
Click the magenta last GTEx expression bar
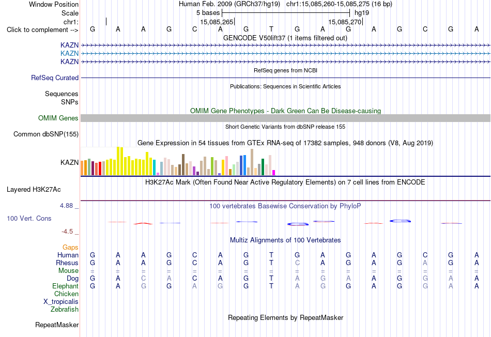tap(274, 173)
